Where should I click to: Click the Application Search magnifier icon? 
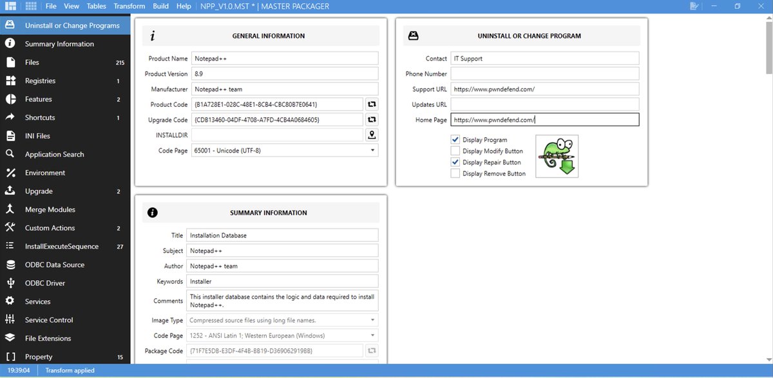[10, 155]
